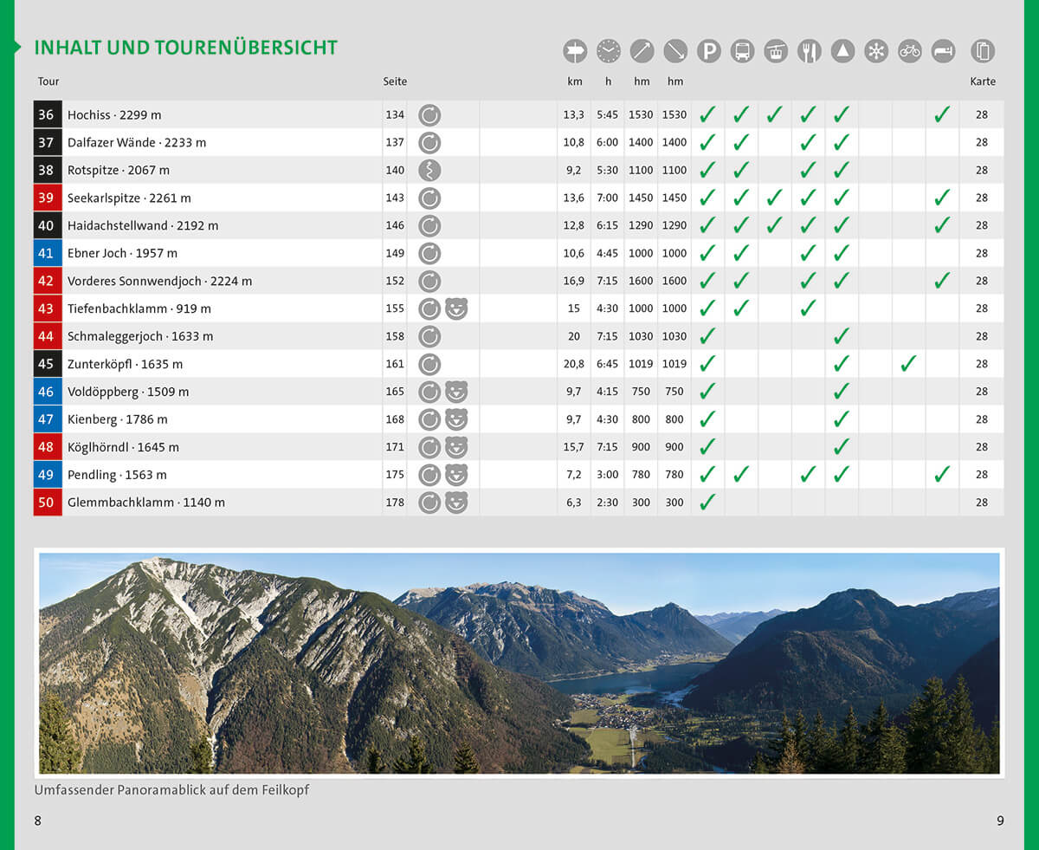Click duration '7:00' in Seekarlspitze row
The image size is (1039, 850).
coord(608,198)
